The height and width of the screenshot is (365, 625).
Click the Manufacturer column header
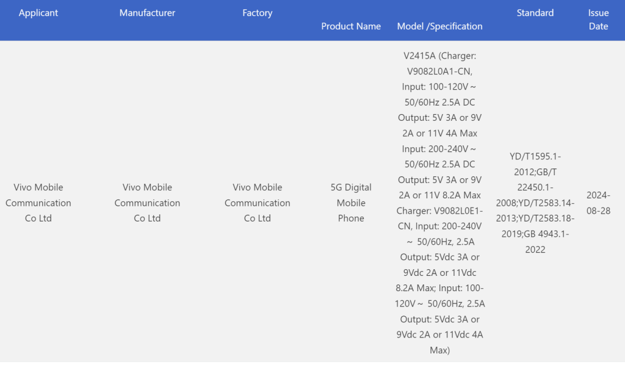[147, 13]
